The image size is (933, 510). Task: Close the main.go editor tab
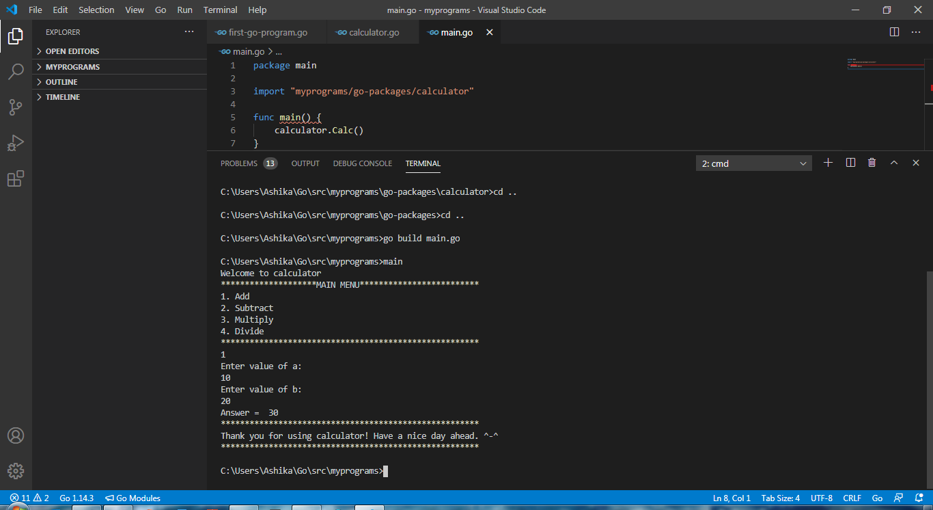pyautogui.click(x=489, y=32)
